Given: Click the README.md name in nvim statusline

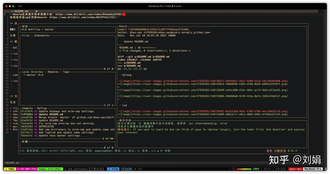Looking at the screenshot, I should (12, 163).
